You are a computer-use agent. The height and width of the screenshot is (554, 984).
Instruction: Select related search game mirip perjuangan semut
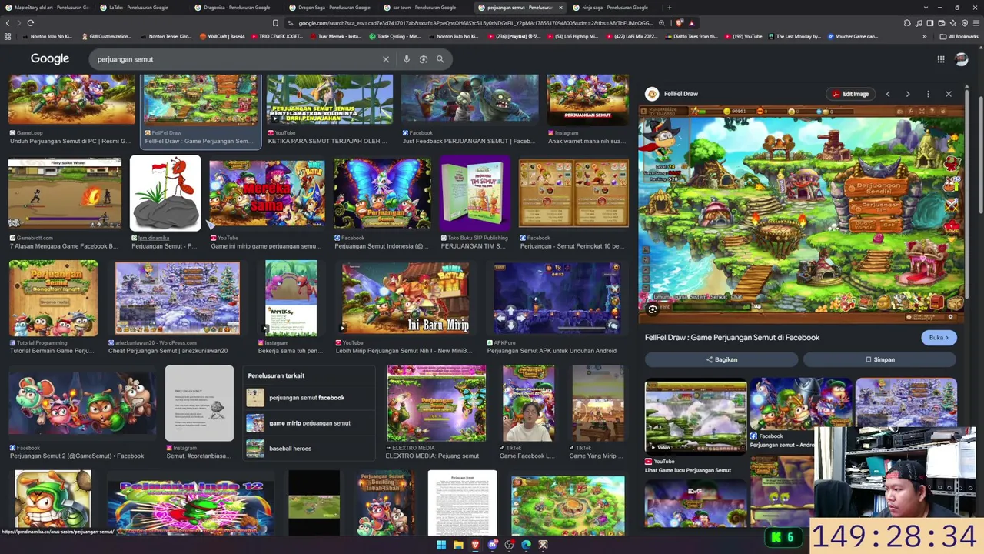(x=308, y=423)
